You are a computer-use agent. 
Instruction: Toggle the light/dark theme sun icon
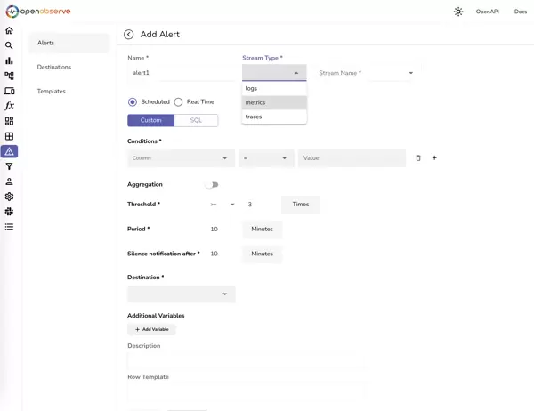458,12
